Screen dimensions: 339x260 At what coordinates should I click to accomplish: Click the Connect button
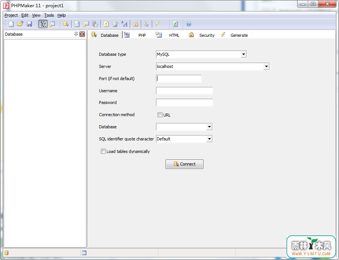[x=185, y=164]
